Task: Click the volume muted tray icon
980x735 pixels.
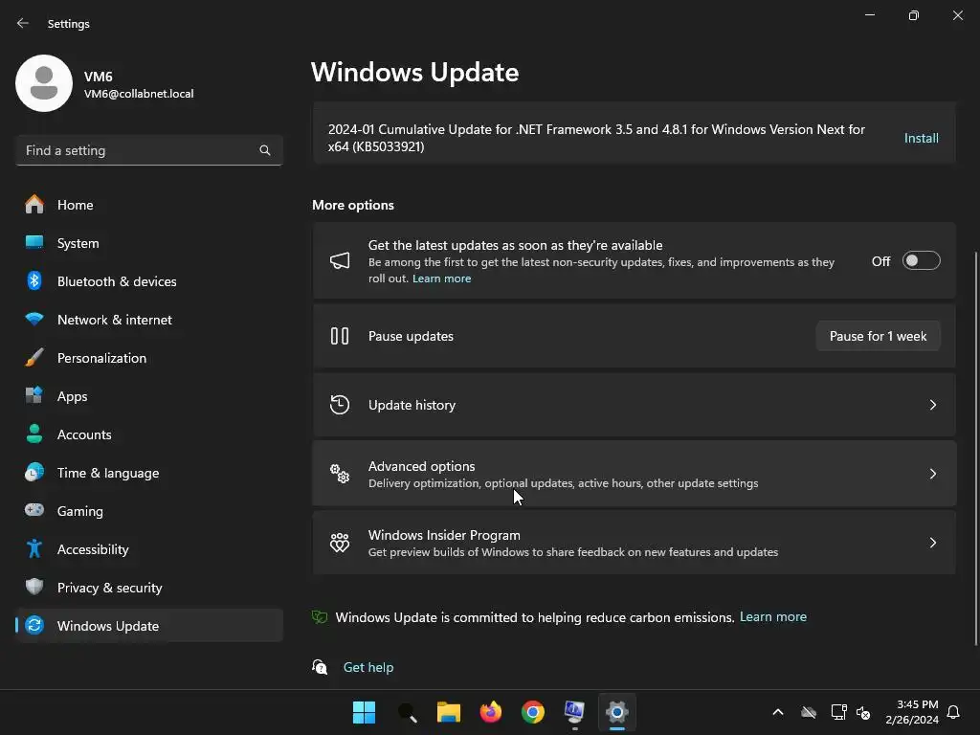Action: tap(863, 712)
